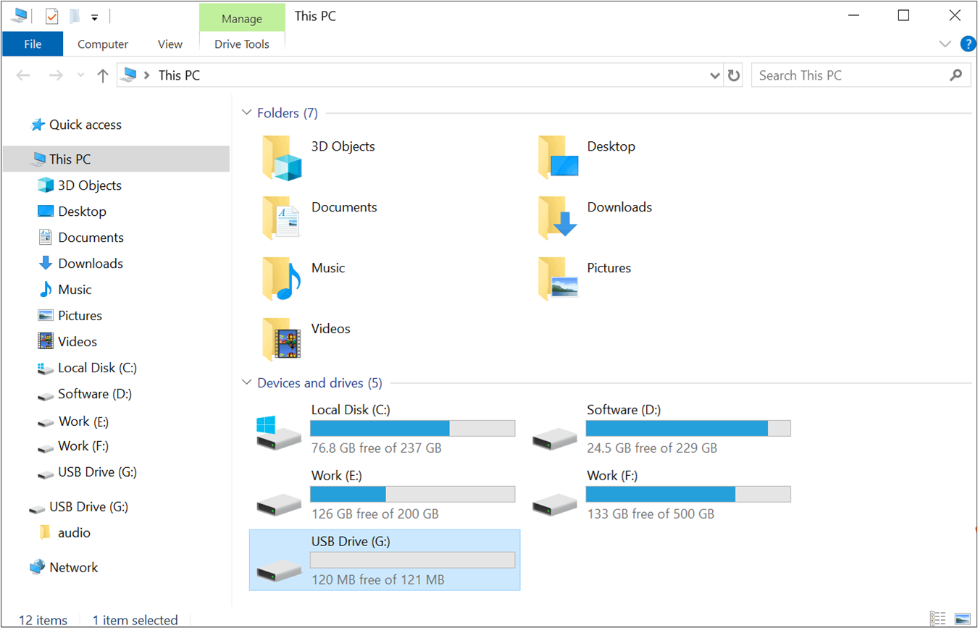Switch to the View ribbon tab
Image resolution: width=978 pixels, height=628 pixels.
pos(170,44)
